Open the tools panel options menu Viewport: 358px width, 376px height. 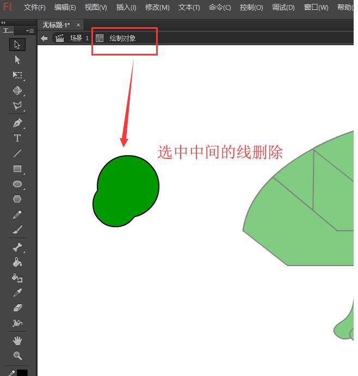(x=30, y=30)
